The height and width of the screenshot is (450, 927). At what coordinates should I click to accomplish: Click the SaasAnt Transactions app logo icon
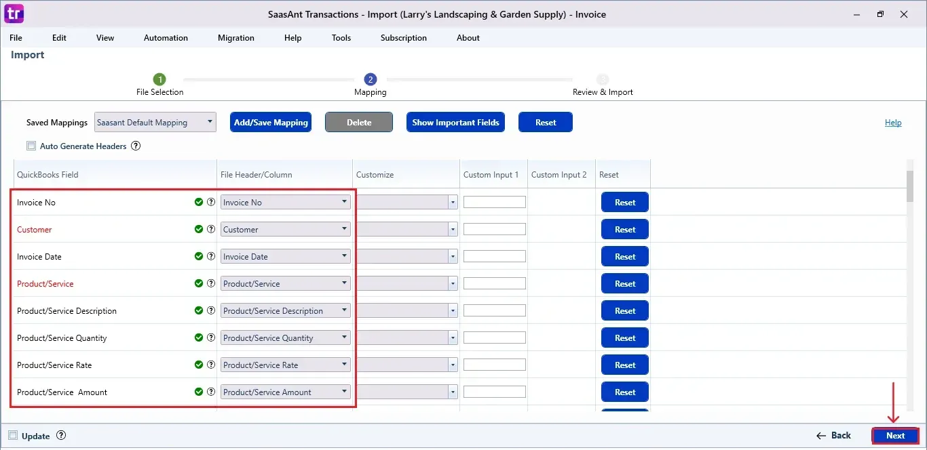pos(14,14)
